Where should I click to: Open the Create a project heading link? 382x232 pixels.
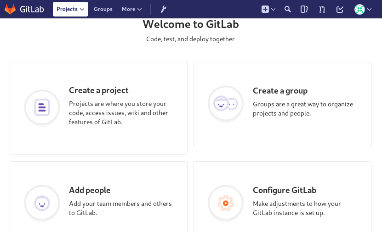click(99, 90)
